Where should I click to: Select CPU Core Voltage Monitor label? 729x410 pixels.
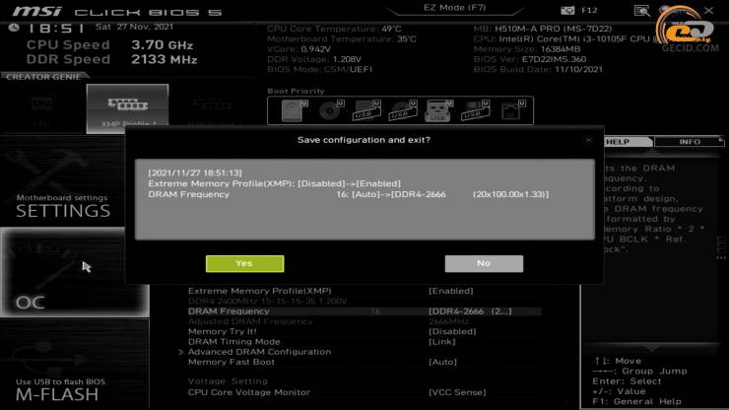click(x=248, y=392)
